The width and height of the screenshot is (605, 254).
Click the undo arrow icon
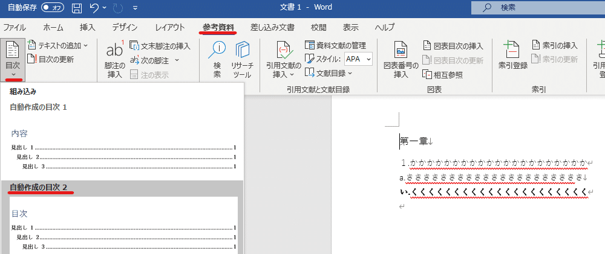tap(94, 7)
